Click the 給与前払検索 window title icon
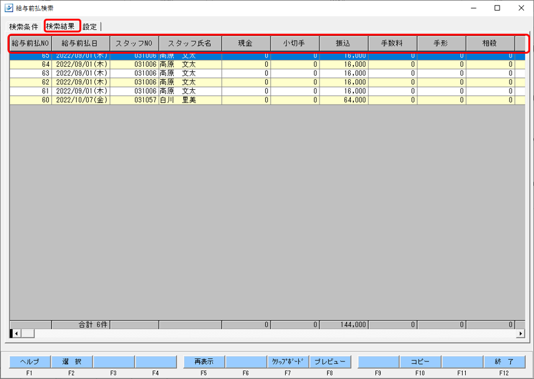 [x=9, y=8]
